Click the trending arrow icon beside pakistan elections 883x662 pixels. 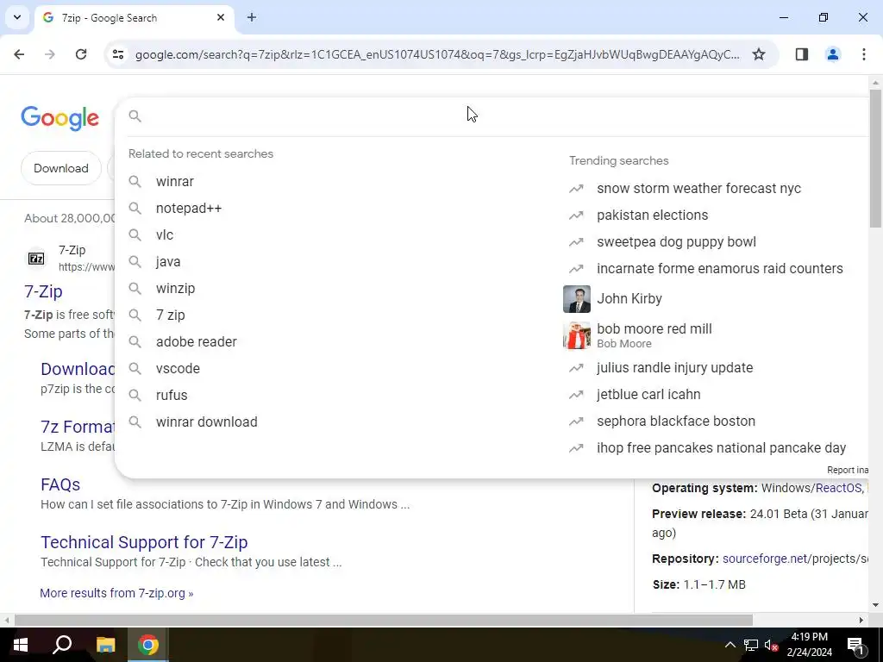(575, 215)
